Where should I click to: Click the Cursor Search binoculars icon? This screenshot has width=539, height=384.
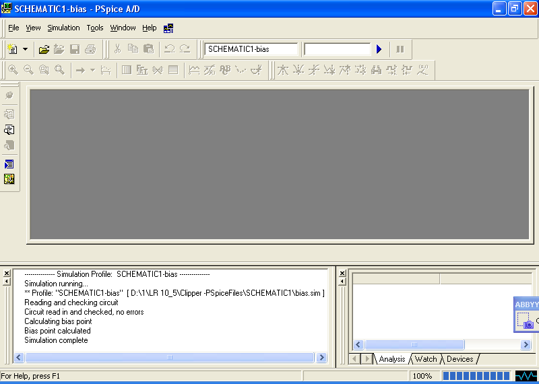(377, 70)
